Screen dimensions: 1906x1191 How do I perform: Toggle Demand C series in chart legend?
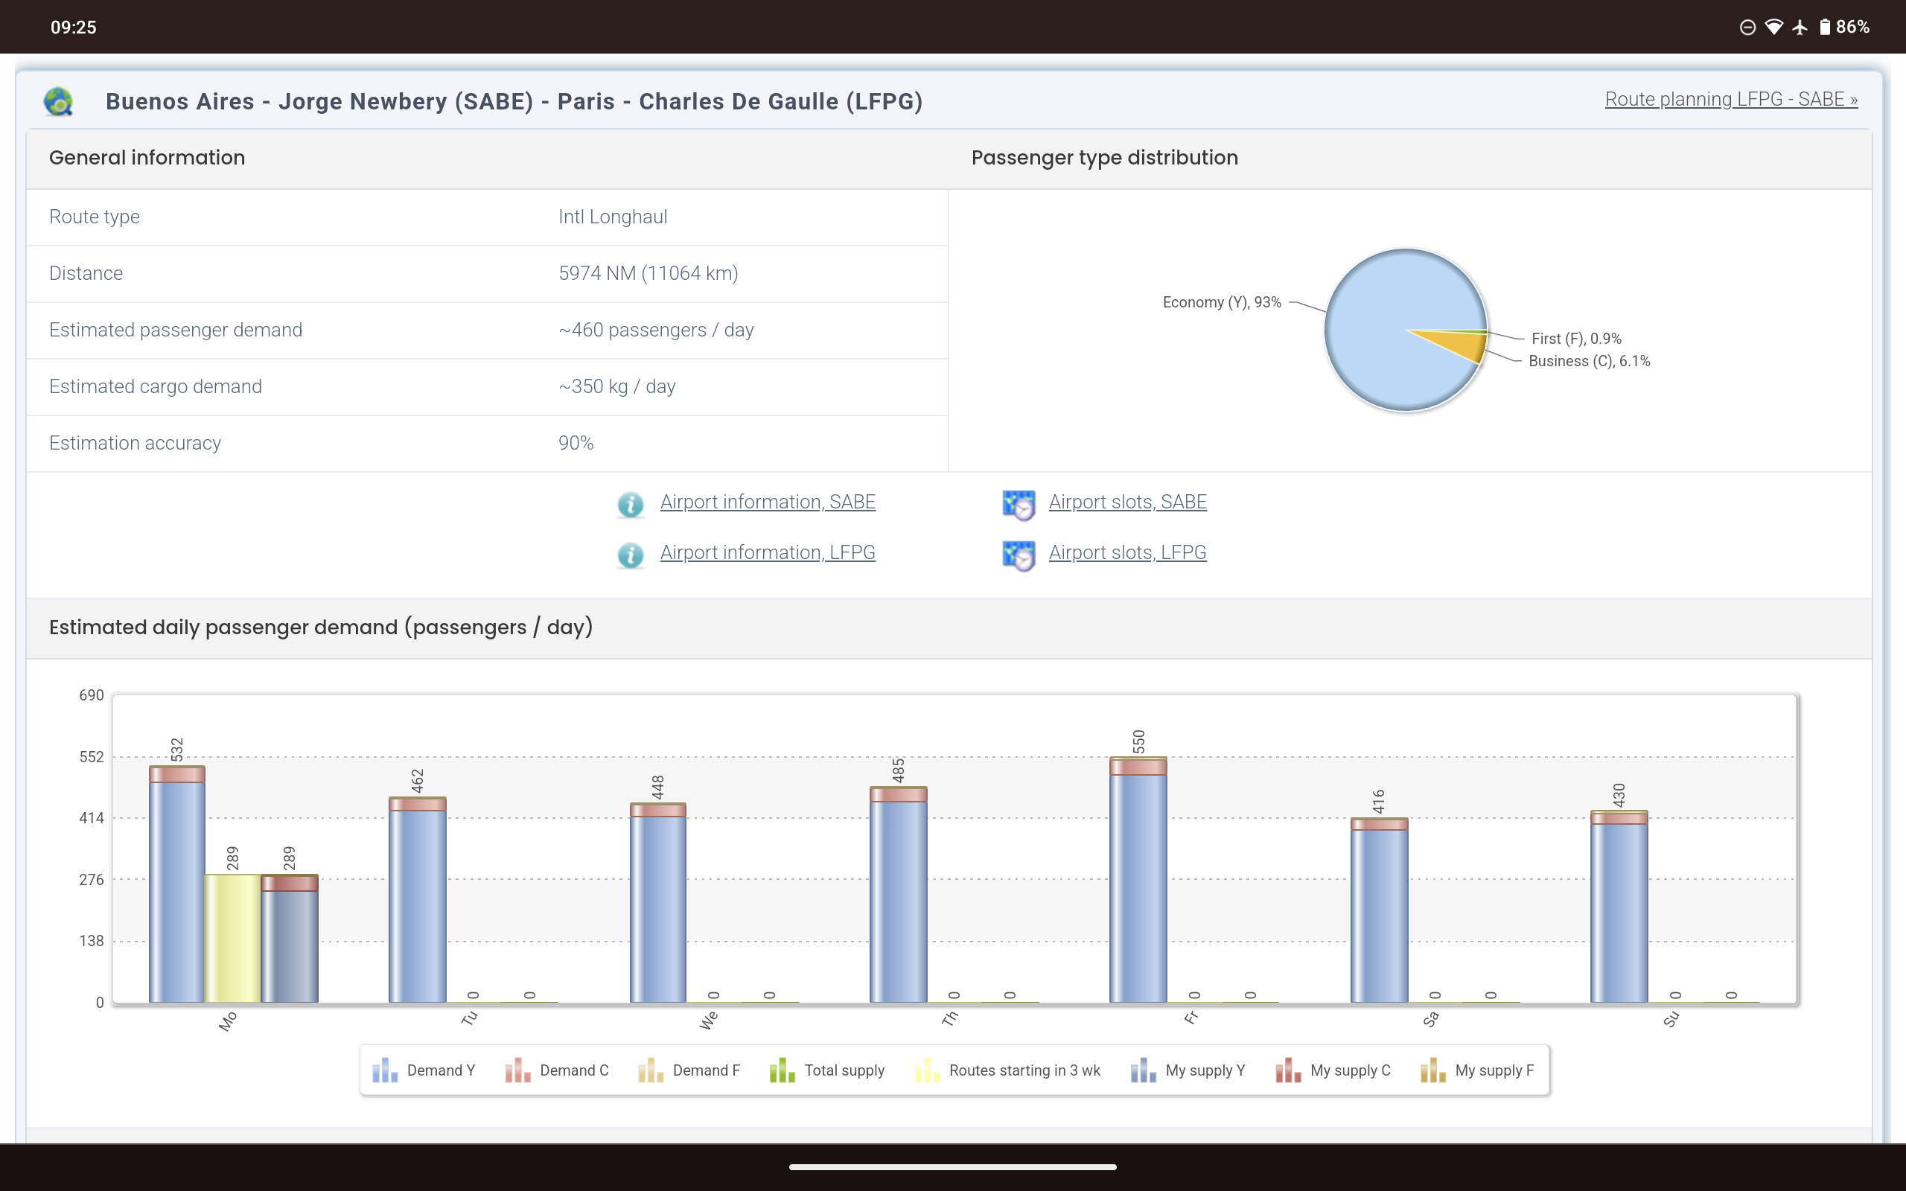(x=557, y=1070)
